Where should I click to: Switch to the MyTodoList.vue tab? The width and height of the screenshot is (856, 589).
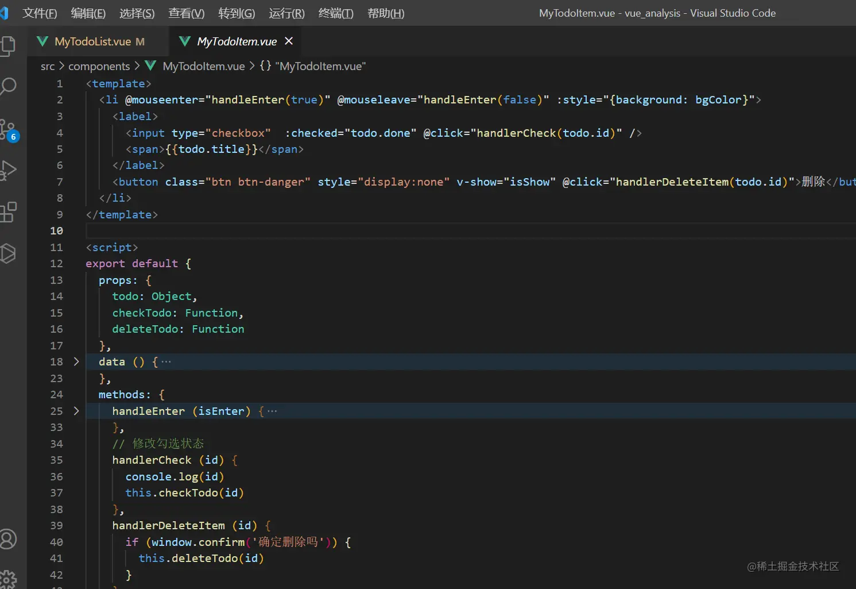[x=99, y=41]
